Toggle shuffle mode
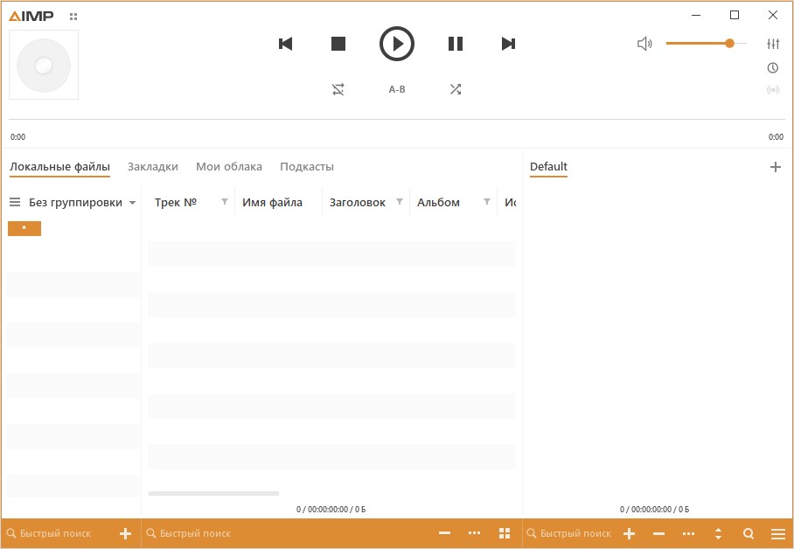Viewport: 794px width, 549px height. [x=456, y=90]
